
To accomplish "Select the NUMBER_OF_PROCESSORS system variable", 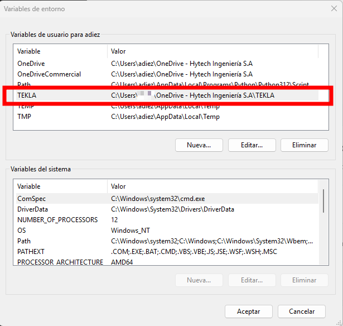I will (x=57, y=220).
